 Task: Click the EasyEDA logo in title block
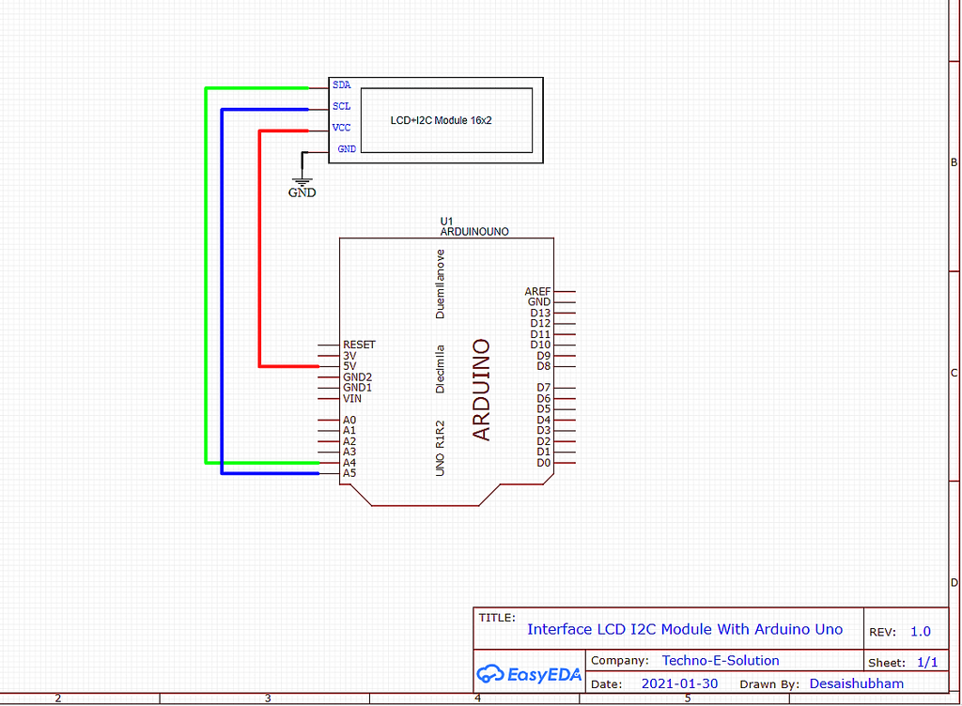coord(529,674)
